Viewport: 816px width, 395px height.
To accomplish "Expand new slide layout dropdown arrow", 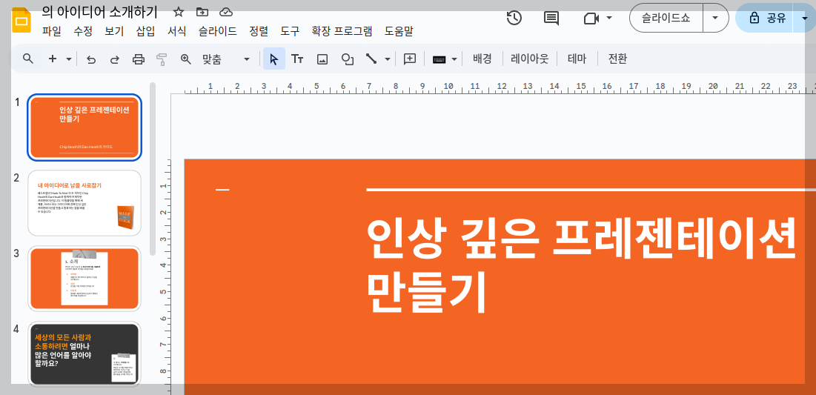I will click(x=69, y=59).
